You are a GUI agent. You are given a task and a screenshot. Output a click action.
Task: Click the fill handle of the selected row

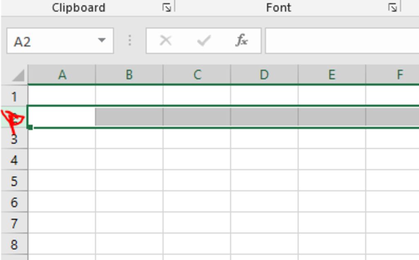(x=30, y=127)
